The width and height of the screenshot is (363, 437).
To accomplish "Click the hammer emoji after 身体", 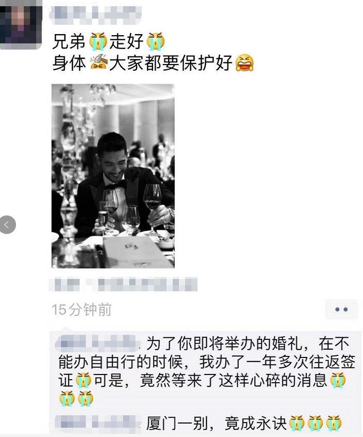I will click(99, 63).
